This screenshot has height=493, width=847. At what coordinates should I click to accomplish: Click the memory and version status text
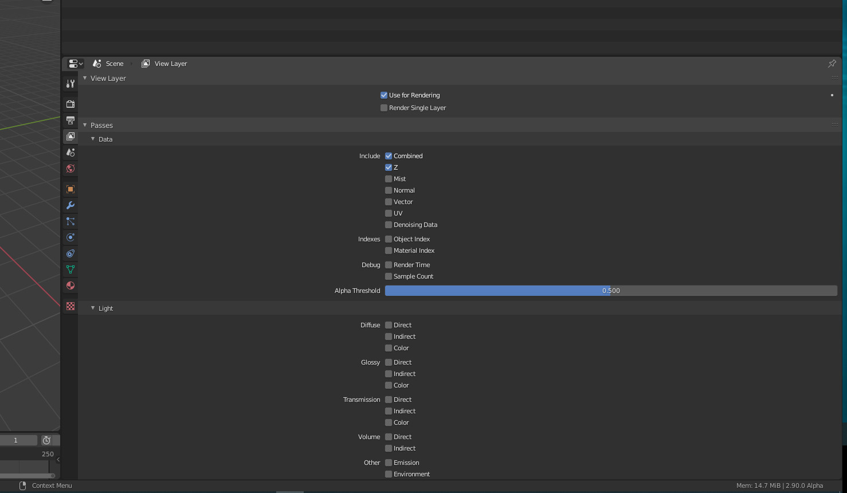(779, 486)
